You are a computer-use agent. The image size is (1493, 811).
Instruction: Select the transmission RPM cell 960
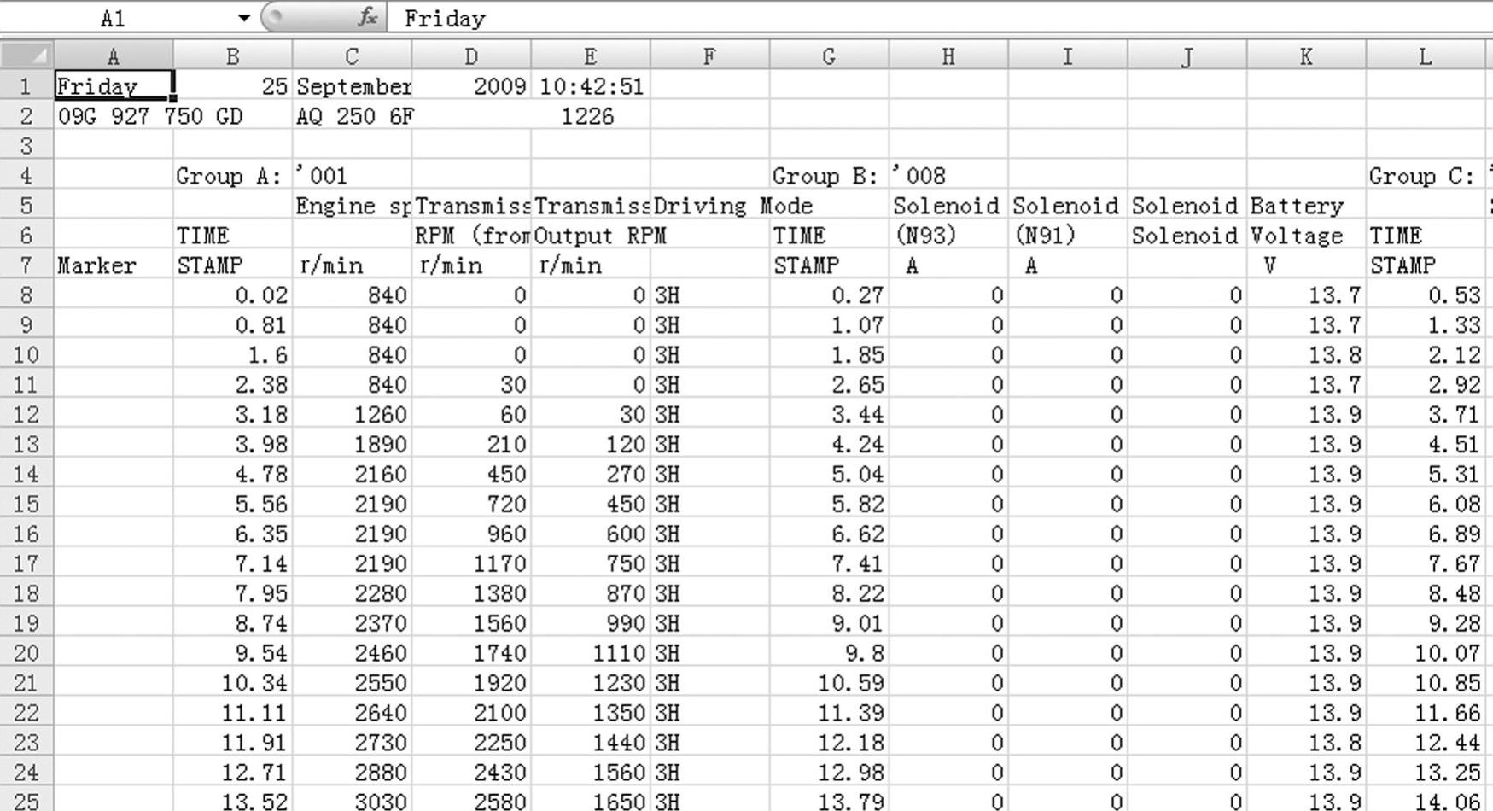coord(471,534)
